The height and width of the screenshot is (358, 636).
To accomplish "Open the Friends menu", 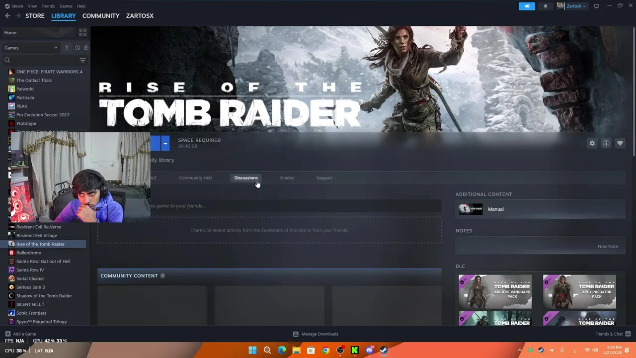I will (x=48, y=6).
